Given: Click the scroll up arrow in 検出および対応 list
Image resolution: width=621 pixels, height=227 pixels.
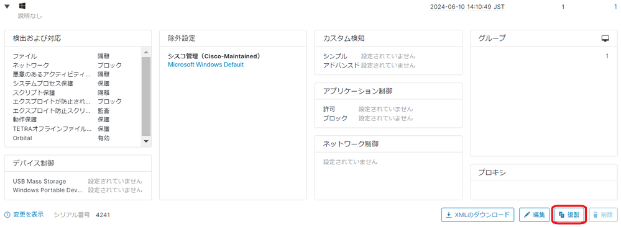Looking at the screenshot, I should coord(145,52).
